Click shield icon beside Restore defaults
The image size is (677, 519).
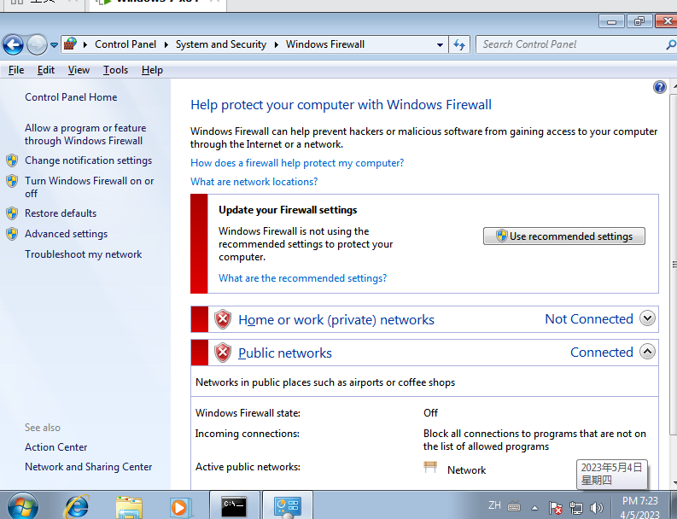(12, 213)
